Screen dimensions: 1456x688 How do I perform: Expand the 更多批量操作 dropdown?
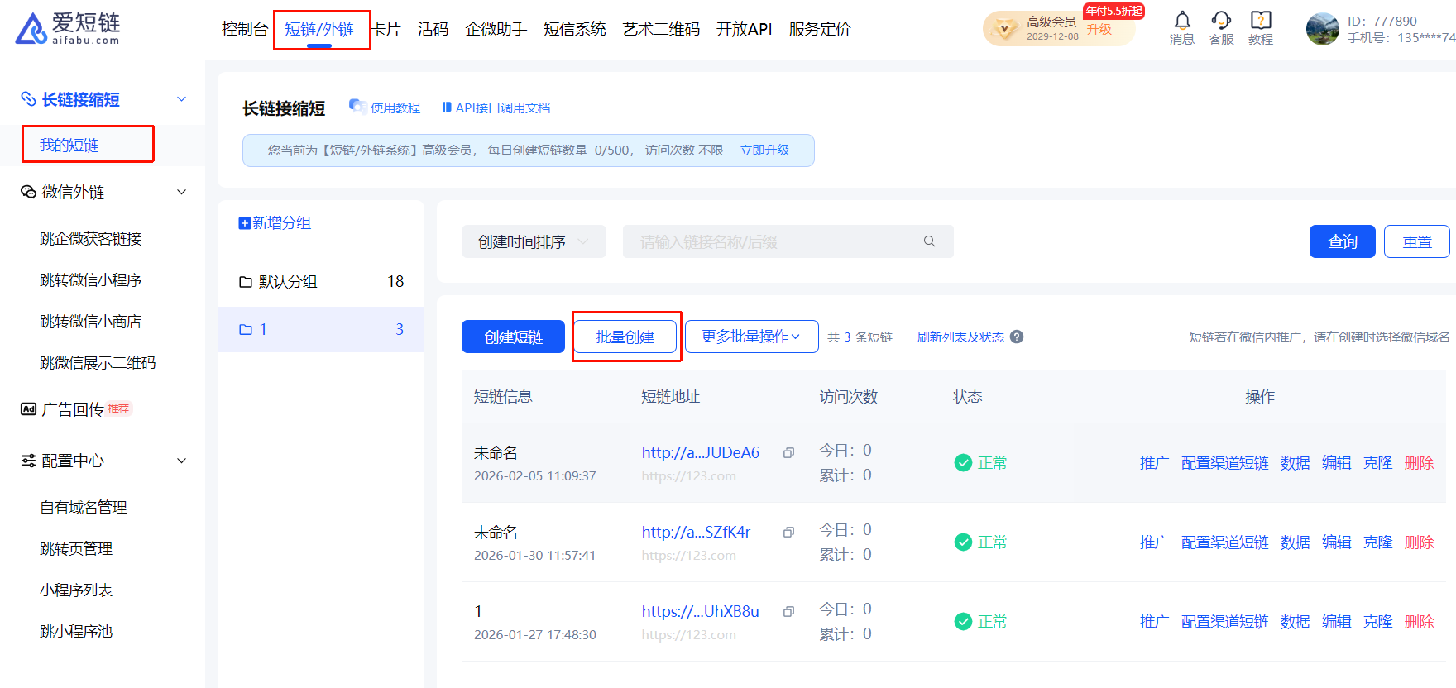[x=751, y=337]
